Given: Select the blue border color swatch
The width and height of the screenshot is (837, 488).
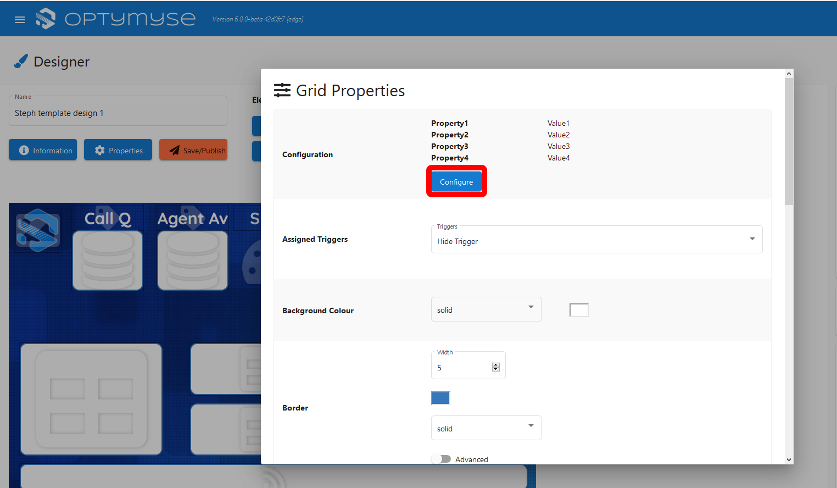Looking at the screenshot, I should 440,397.
